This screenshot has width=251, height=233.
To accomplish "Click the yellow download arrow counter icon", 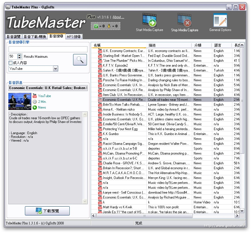I will pos(109,26).
